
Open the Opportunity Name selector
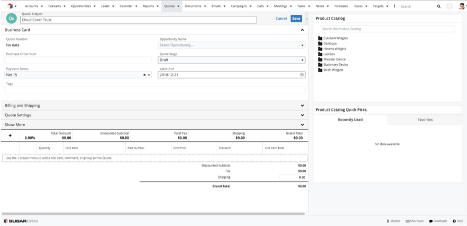click(x=231, y=45)
